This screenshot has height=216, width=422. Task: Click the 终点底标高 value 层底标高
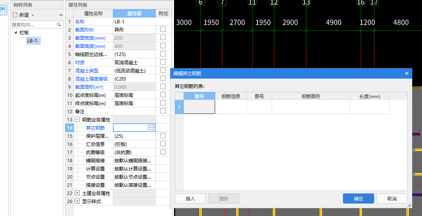click(x=134, y=103)
